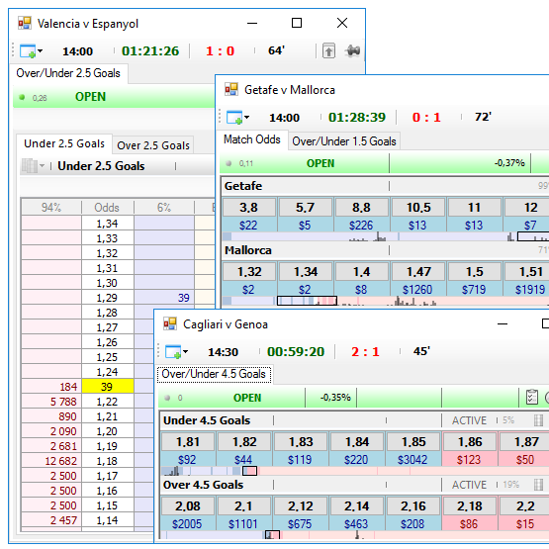
Task: Click the 94% column header in ladder
Action: pyautogui.click(x=51, y=208)
